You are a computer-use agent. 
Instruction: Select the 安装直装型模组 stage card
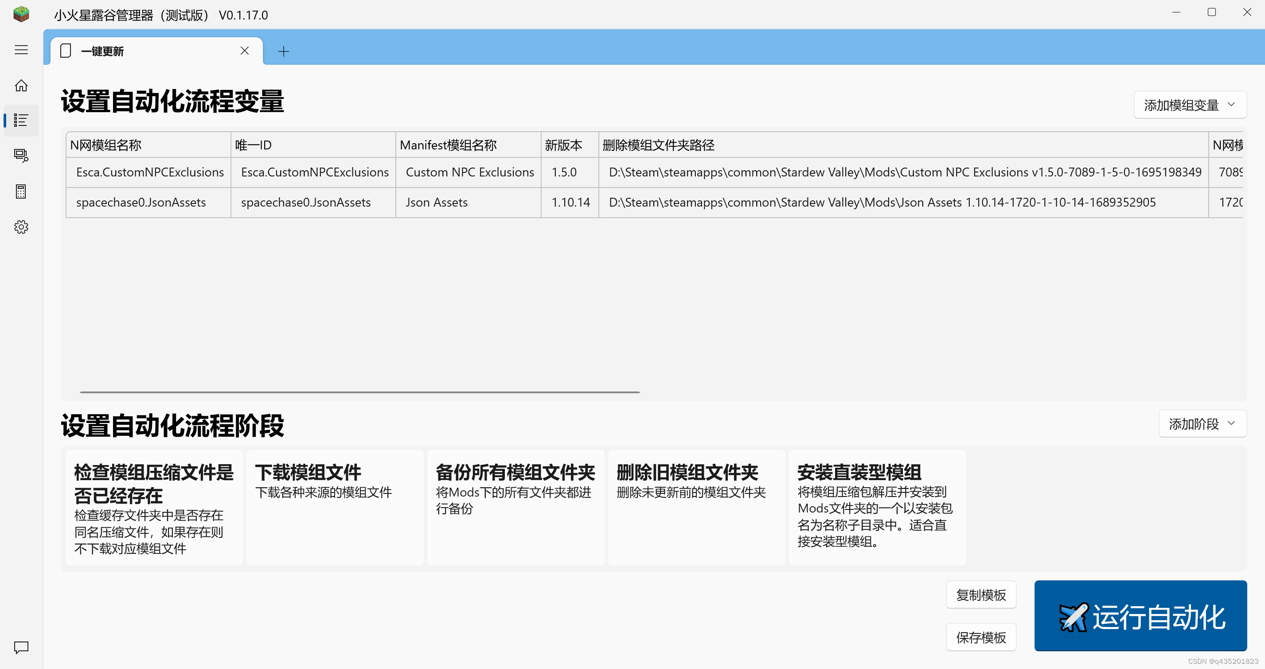(877, 507)
